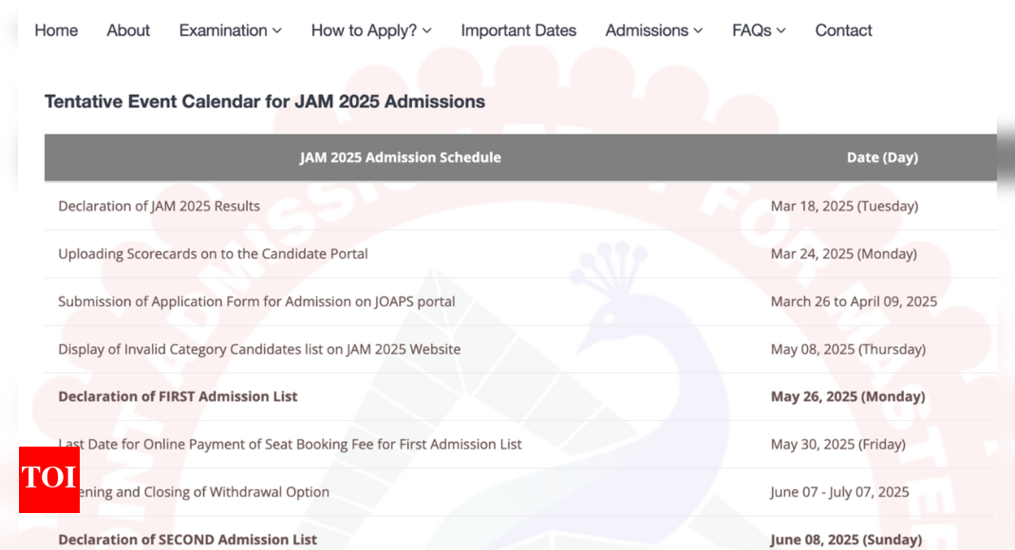1015x550 pixels.
Task: Open the Contact page
Action: point(843,30)
